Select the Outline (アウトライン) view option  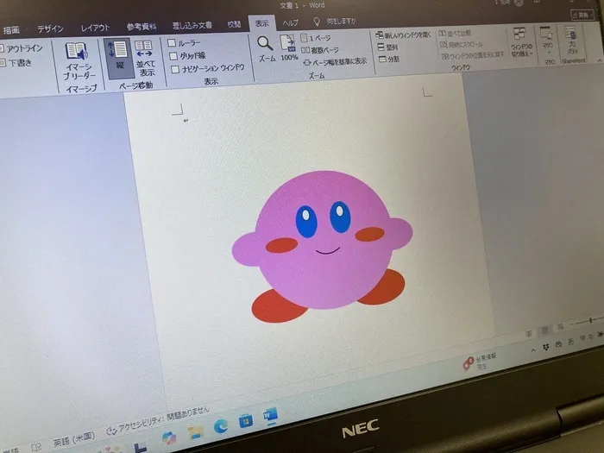click(x=22, y=48)
